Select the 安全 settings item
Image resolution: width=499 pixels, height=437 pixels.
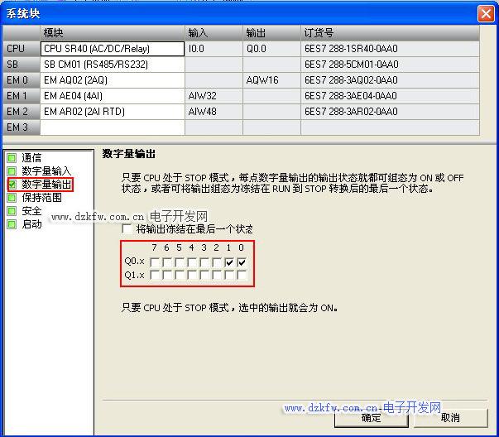coord(31,211)
